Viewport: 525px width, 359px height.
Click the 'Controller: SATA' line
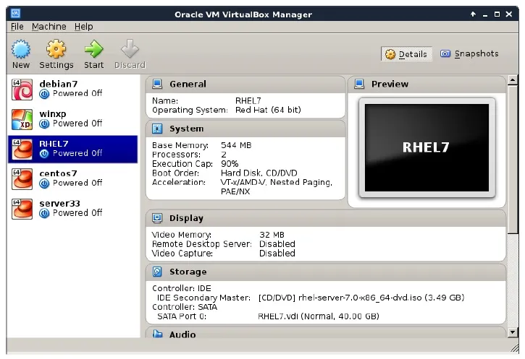pyautogui.click(x=185, y=307)
